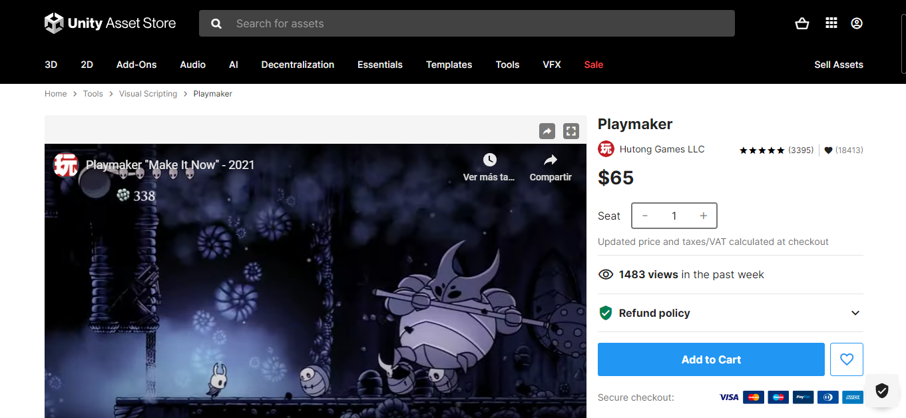The width and height of the screenshot is (906, 418).
Task: Click the shield badge in corner
Action: (882, 391)
